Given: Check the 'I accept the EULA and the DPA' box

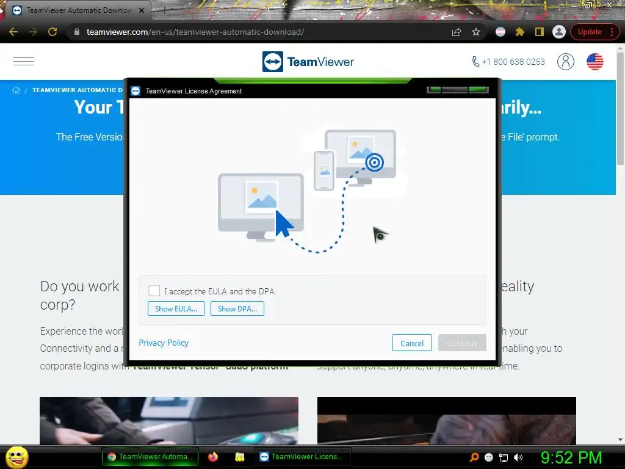Looking at the screenshot, I should tap(154, 291).
